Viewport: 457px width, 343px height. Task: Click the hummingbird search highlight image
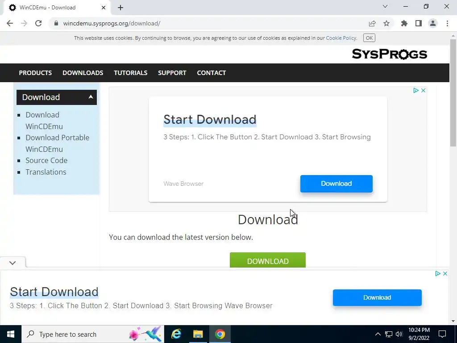click(145, 334)
